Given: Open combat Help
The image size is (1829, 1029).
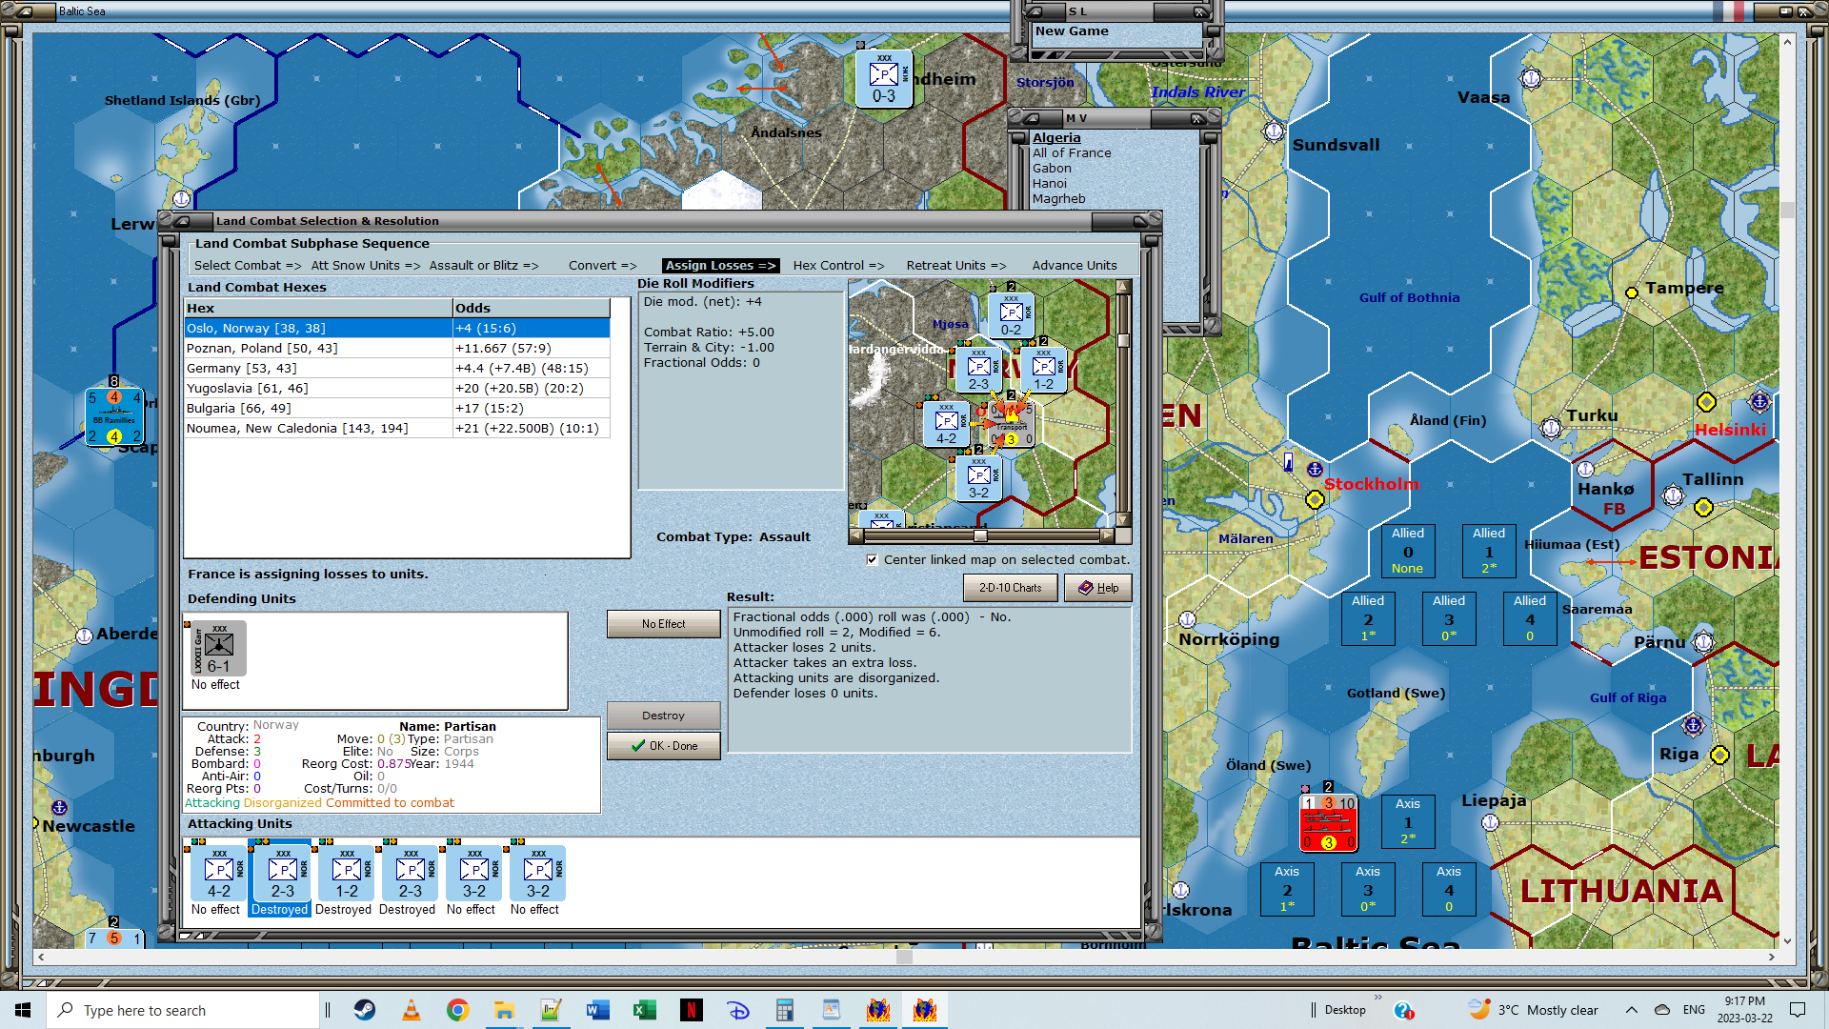Looking at the screenshot, I should [1098, 588].
